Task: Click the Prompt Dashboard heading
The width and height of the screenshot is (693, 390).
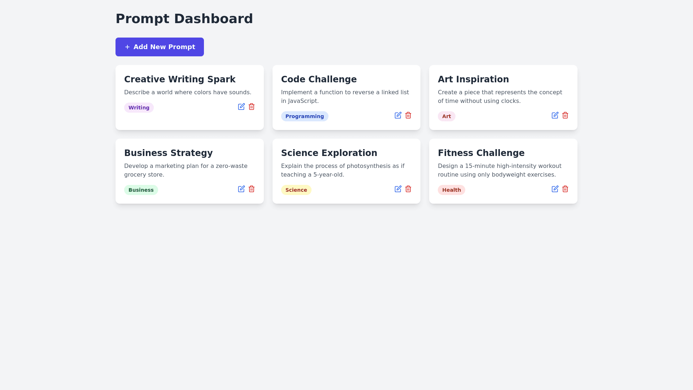Action: tap(184, 19)
